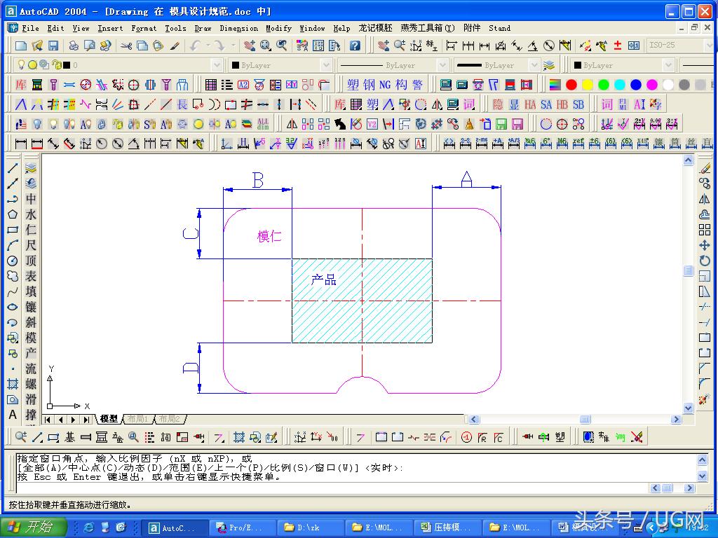Screen dimensions: 718x538
Task: Open the layer list dropdown
Action: (x=217, y=65)
